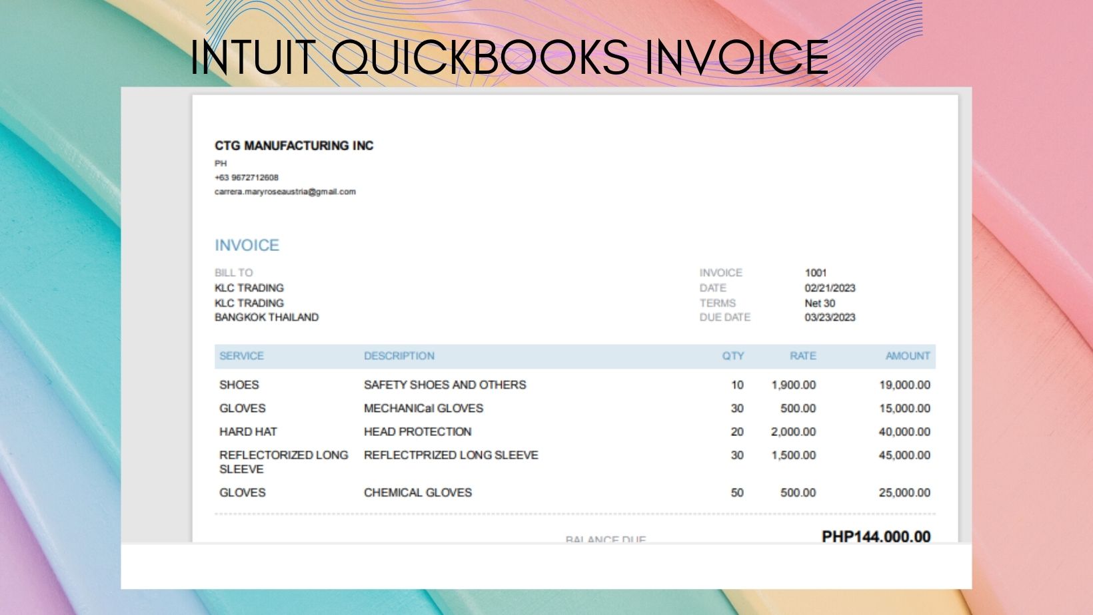
Task: Click the "REFLECTPRIZED LONG SLEEVE" description
Action: click(451, 455)
